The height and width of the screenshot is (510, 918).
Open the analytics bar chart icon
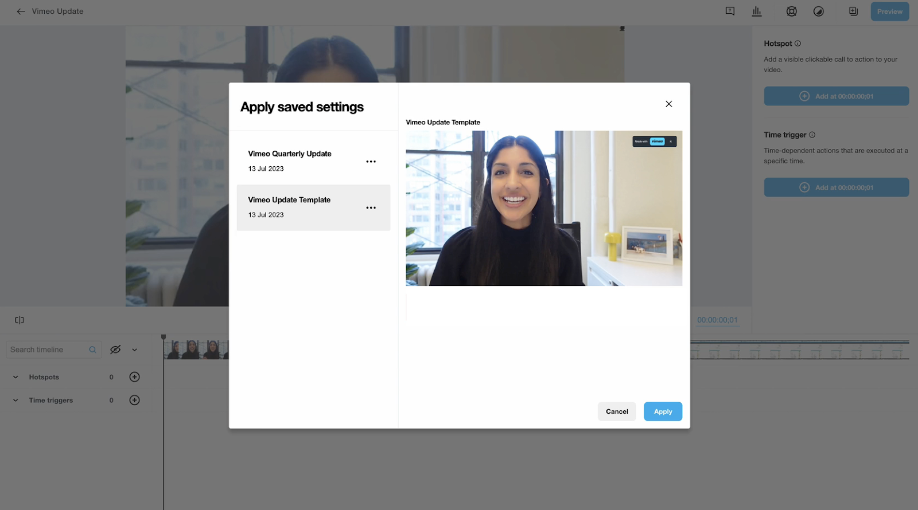pyautogui.click(x=757, y=11)
